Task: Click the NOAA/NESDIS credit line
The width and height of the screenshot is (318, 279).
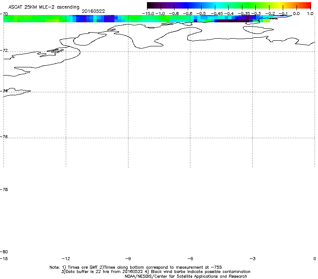Action: (186, 276)
